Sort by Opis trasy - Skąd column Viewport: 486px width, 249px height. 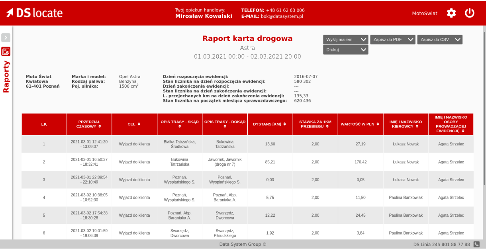(180, 124)
